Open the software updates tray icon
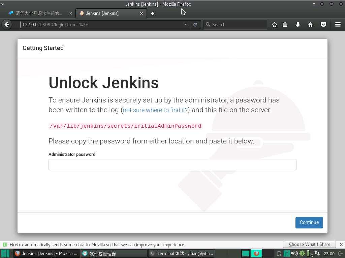The height and width of the screenshot is (258, 345). click(x=302, y=253)
